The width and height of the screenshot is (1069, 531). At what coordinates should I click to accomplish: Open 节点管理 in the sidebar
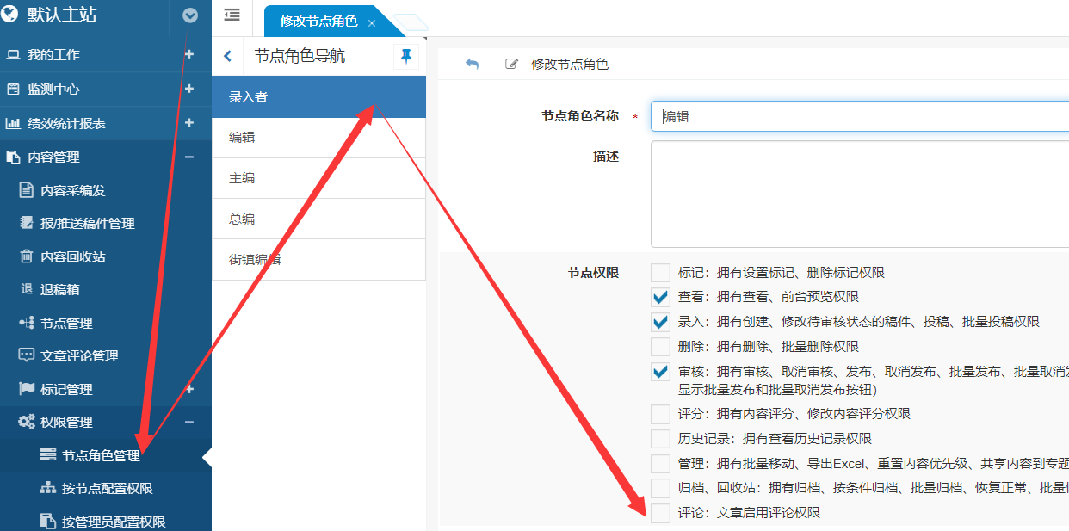[x=65, y=323]
